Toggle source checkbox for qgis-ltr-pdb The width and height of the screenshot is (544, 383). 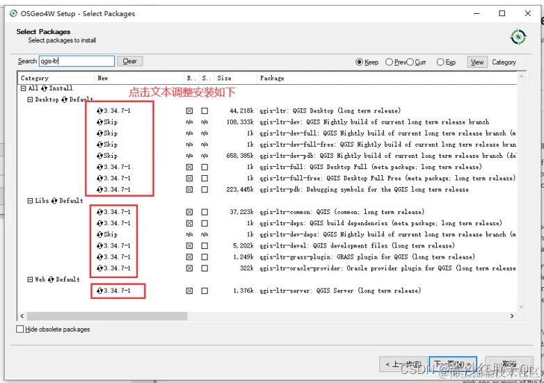[205, 190]
